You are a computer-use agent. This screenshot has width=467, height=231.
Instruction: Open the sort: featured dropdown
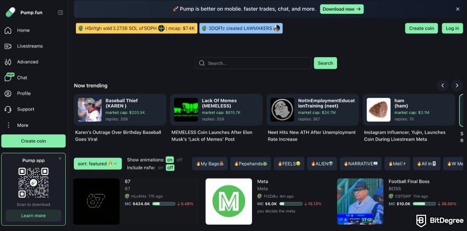click(98, 164)
